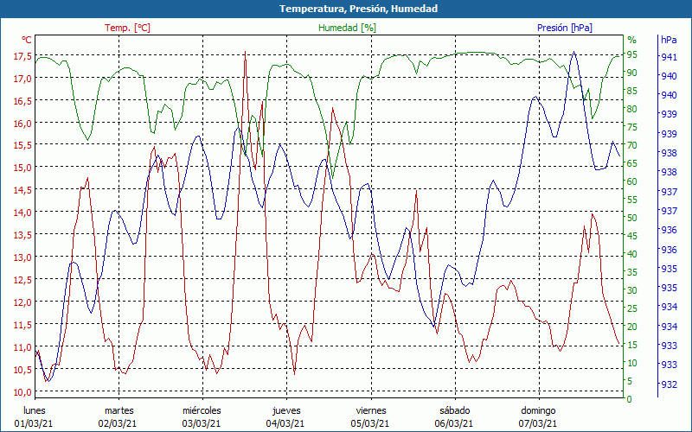Click the blue 'hPa' axis unit label
The image size is (692, 432).
tap(669, 40)
